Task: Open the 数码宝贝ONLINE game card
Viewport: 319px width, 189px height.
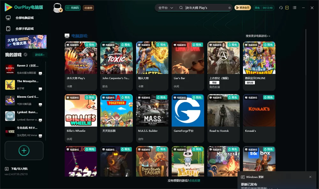Action: click(259, 66)
